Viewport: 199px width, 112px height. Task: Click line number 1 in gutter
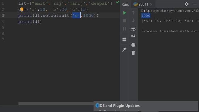[x=3, y=3]
